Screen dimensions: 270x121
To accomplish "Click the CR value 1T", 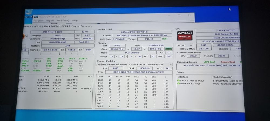I will pyautogui.click(x=168, y=53).
